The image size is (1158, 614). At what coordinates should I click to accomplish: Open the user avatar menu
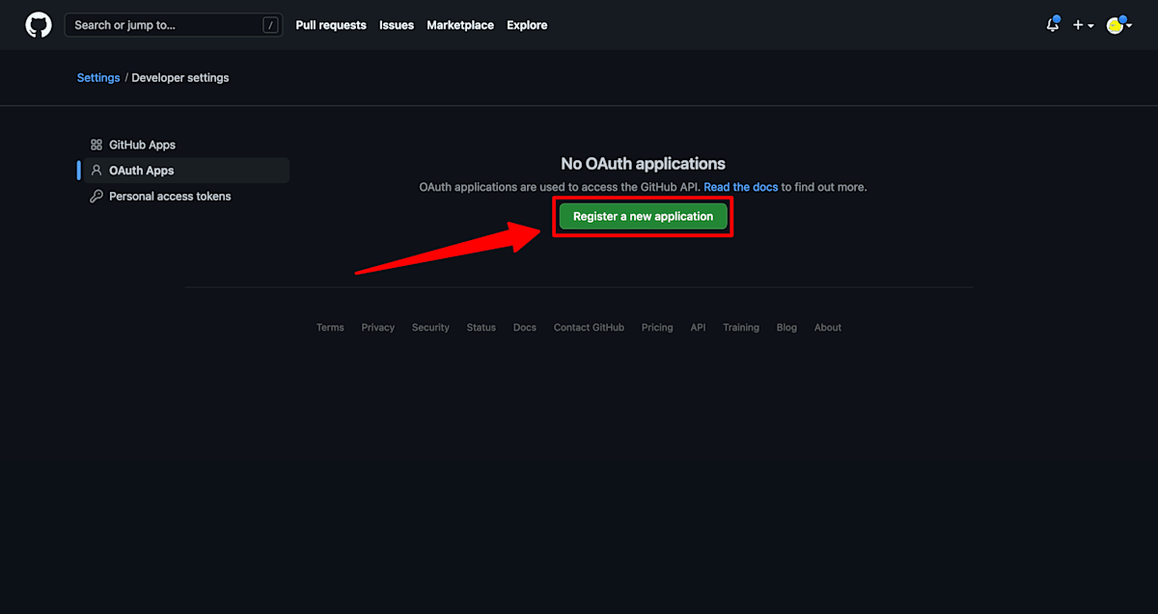(1118, 25)
